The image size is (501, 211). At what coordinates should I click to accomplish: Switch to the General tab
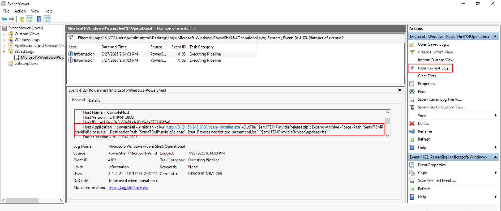(78, 100)
